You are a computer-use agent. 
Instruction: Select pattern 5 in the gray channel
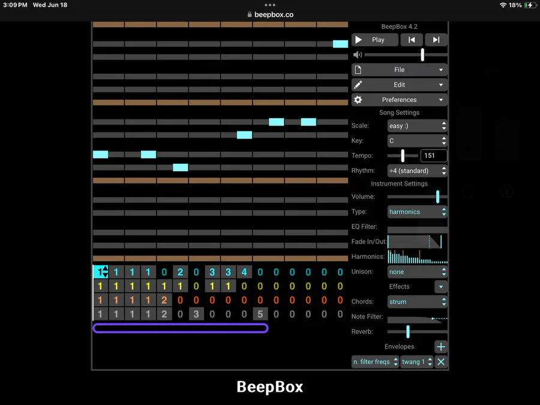click(x=260, y=314)
